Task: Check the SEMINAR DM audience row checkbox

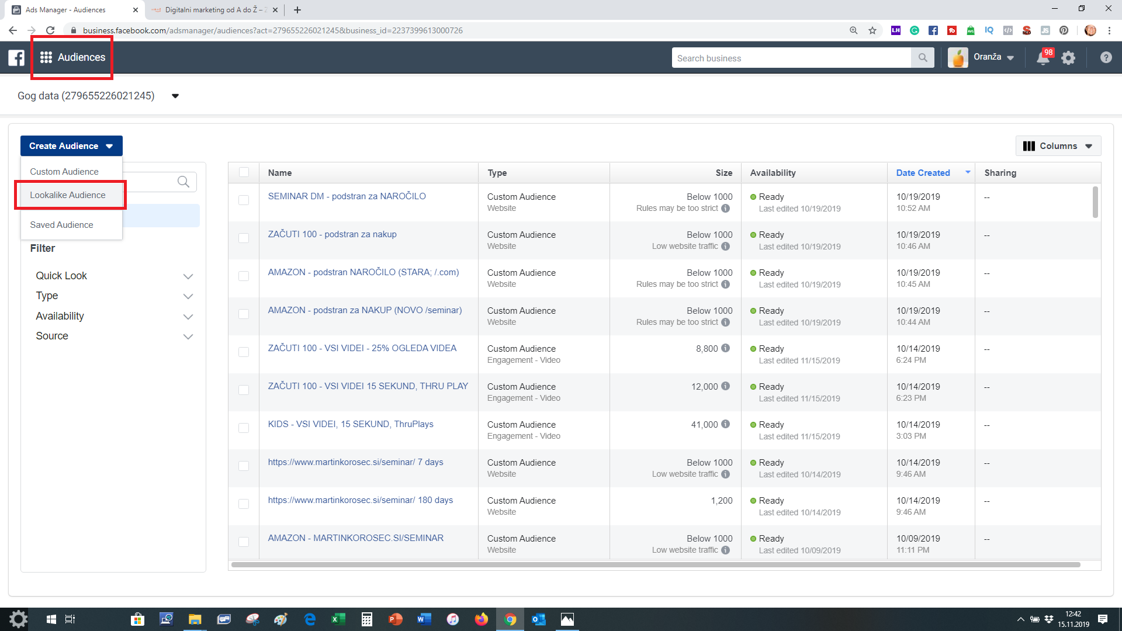Action: tap(244, 200)
